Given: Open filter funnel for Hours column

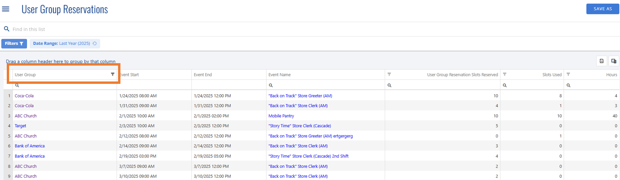Looking at the screenshot, I should coord(568,74).
